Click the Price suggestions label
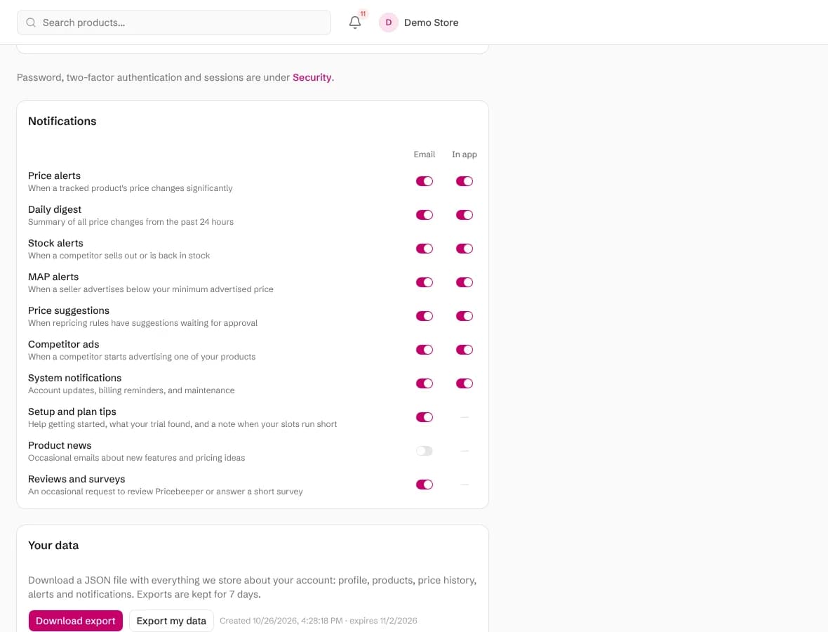 pyautogui.click(x=69, y=310)
